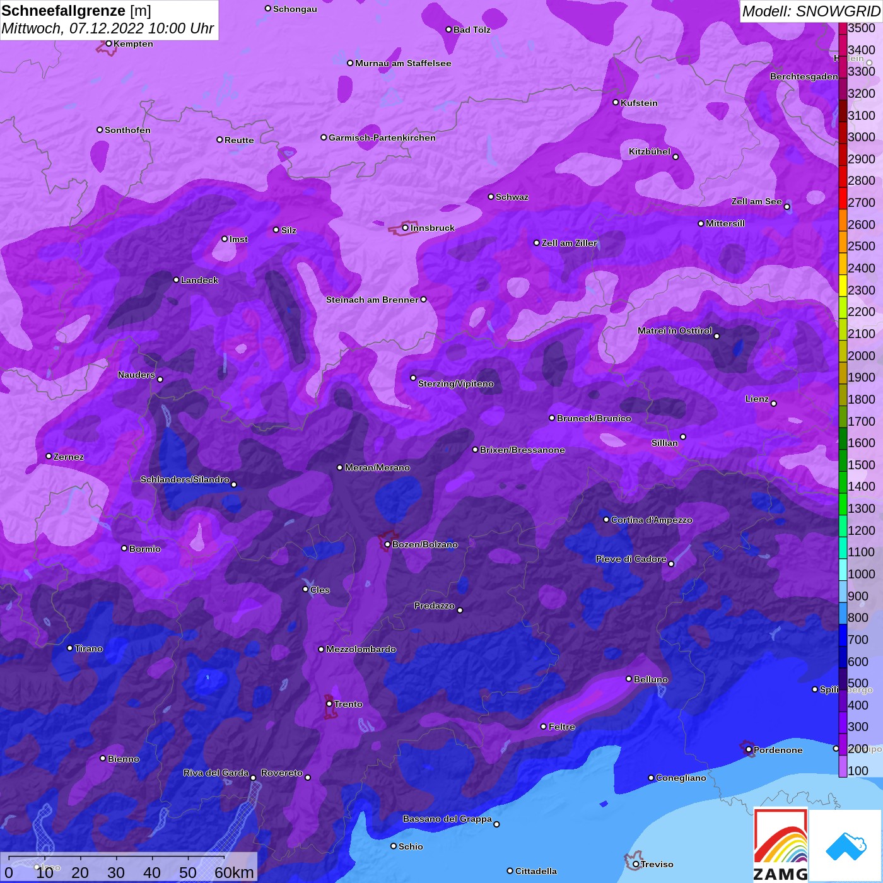Image resolution: width=883 pixels, height=883 pixels.
Task: Click the Bormio town marker
Action: [x=124, y=548]
